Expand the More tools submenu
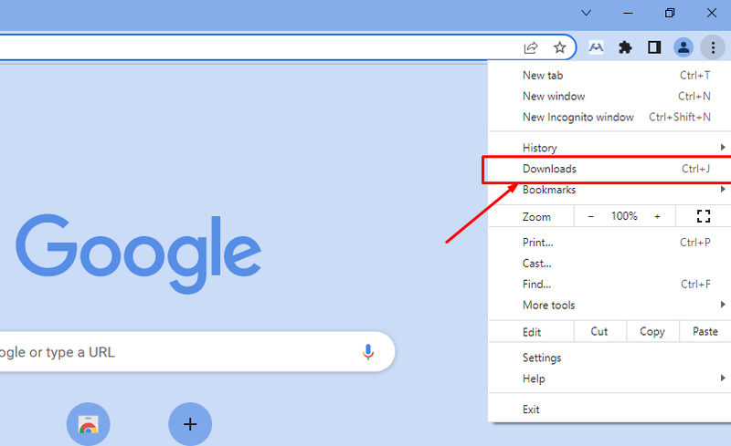Viewport: 731px width, 446px height. coord(609,306)
